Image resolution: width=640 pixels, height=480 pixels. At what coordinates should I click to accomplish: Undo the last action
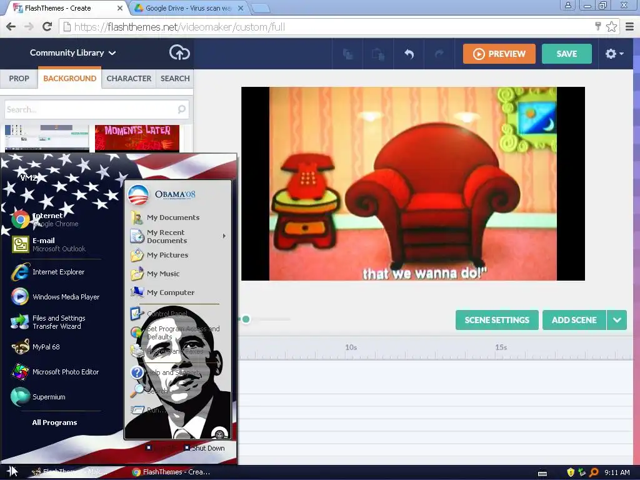(x=409, y=54)
